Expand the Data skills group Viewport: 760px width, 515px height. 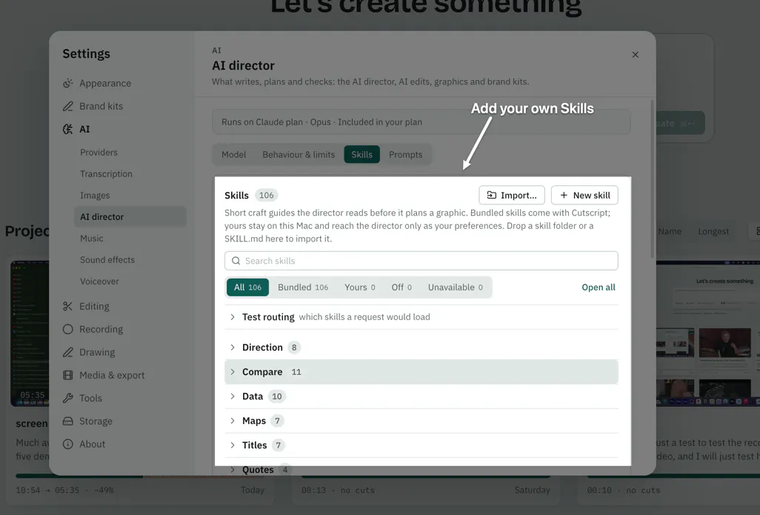point(421,396)
